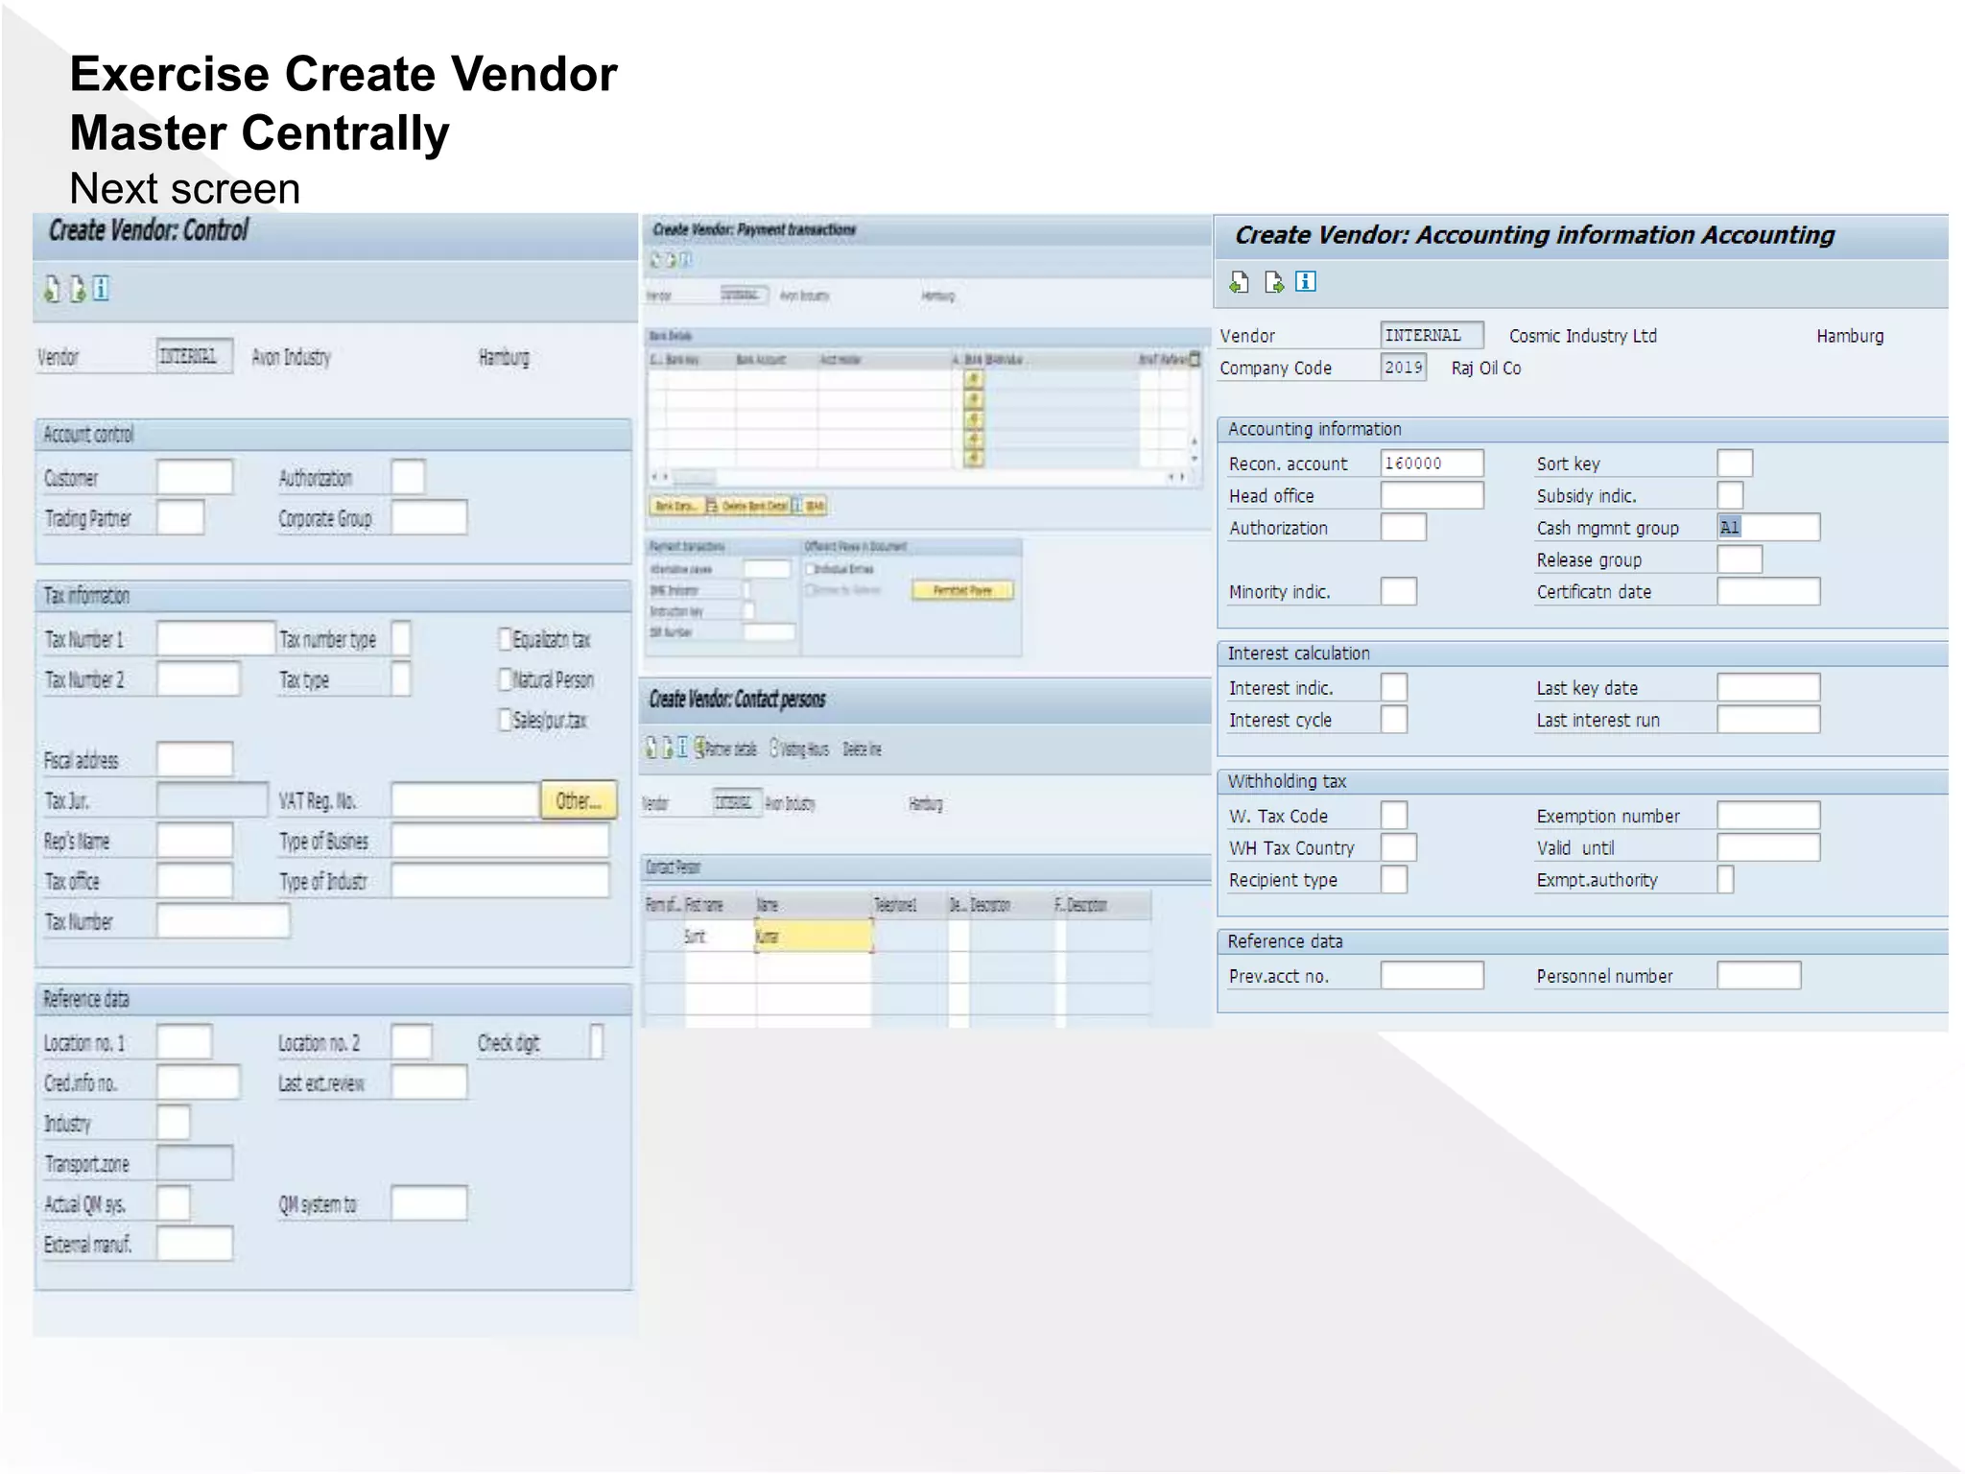Click the Permitted Payee button

tap(962, 590)
